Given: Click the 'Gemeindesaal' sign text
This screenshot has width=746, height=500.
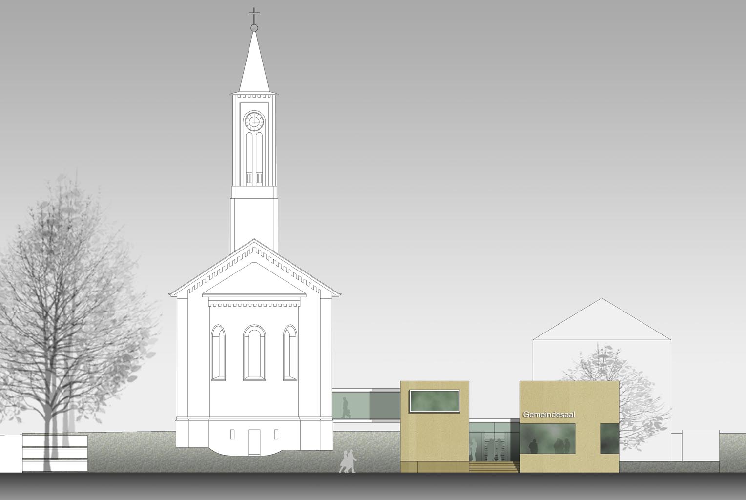Looking at the screenshot, I should [549, 415].
